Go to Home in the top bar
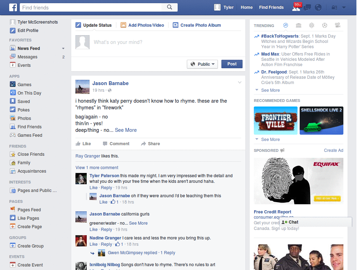Screen dimensions: 361x270 pos(246,7)
